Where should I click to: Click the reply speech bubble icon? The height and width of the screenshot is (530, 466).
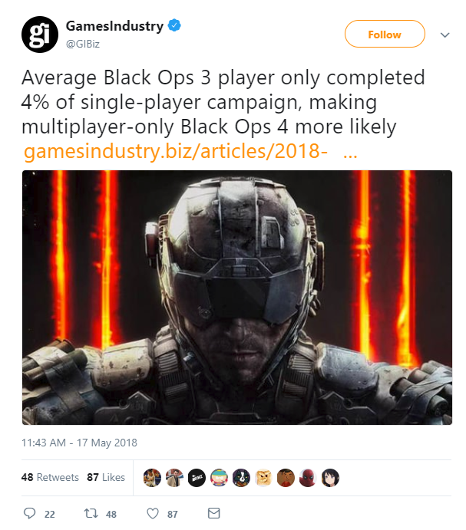coord(29,513)
